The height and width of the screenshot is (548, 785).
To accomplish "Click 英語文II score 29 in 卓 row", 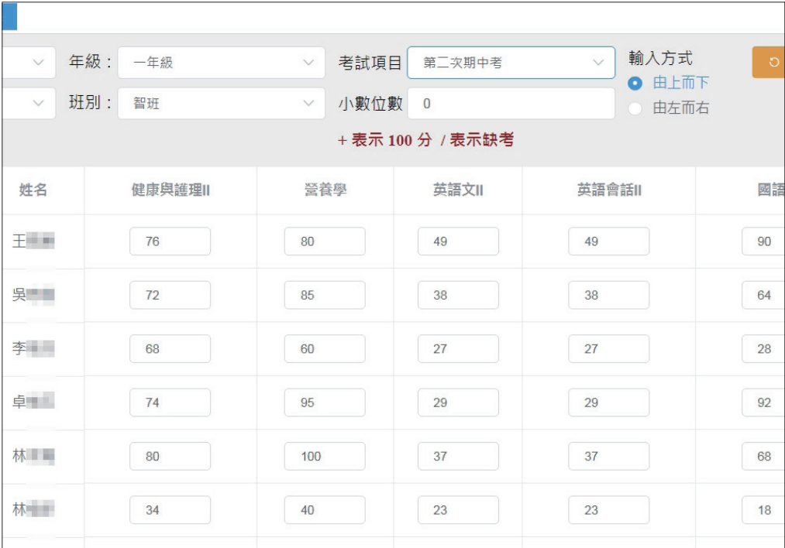I will tap(458, 402).
